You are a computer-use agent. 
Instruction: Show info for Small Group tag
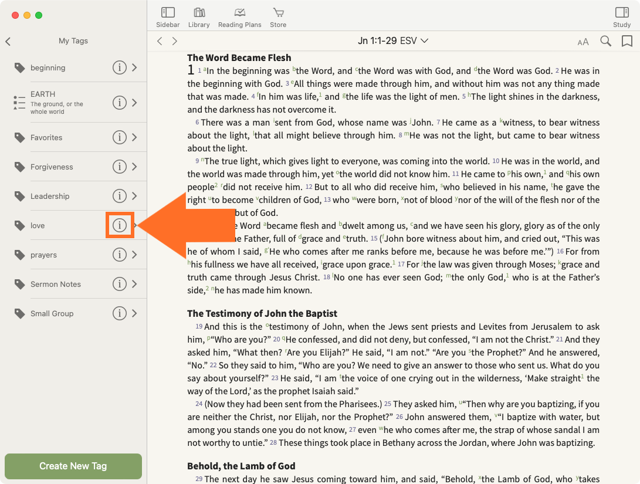pos(120,313)
